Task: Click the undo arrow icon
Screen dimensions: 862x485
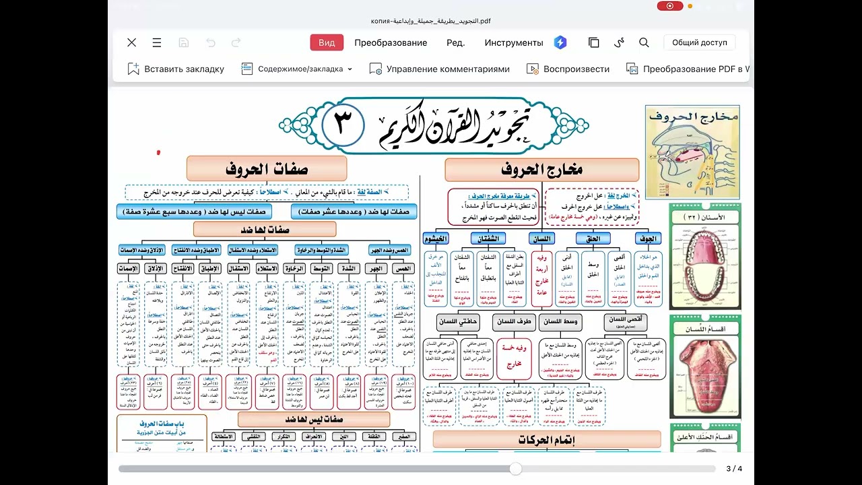Action: click(x=211, y=42)
